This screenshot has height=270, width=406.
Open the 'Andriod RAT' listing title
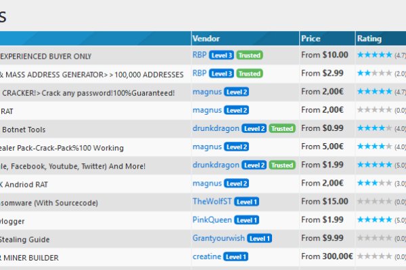pos(24,185)
